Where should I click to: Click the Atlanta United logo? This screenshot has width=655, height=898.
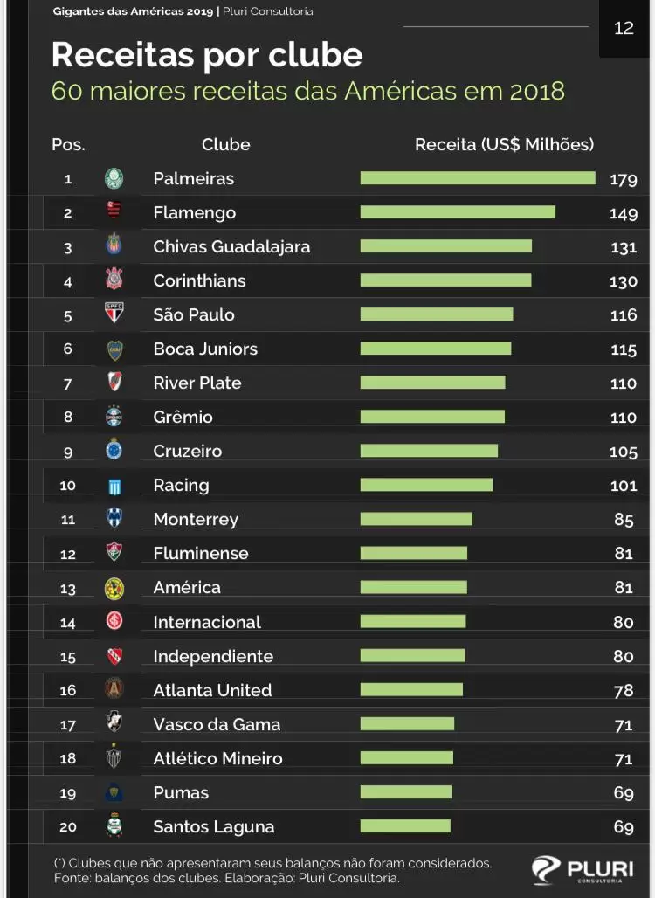click(114, 689)
